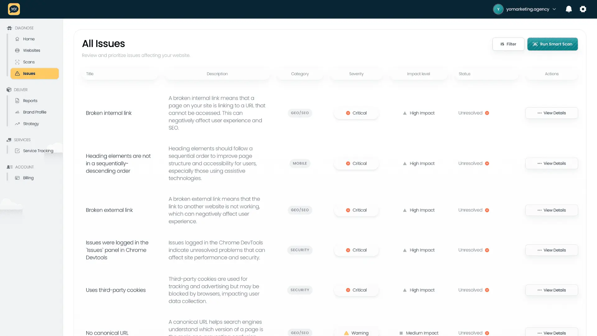Click Medium Impact square icon
The height and width of the screenshot is (336, 597).
(401, 333)
